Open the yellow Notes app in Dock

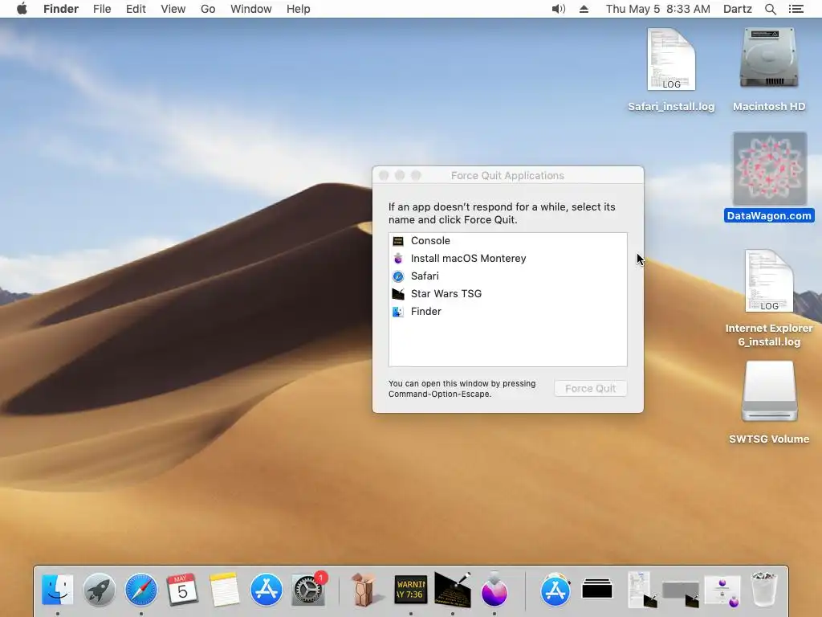pyautogui.click(x=225, y=589)
